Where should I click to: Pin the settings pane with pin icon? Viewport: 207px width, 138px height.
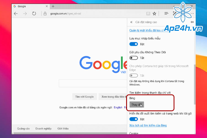[x=192, y=22]
